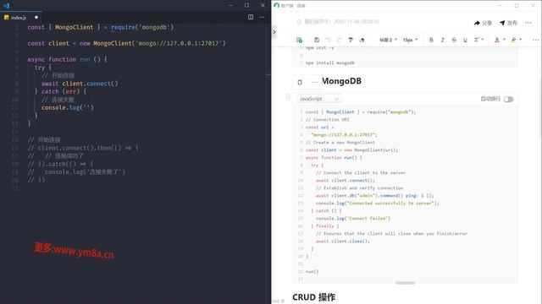Click the Yuque document vertical scrollbar
Screen dimensions: 542x304
click(x=540, y=109)
